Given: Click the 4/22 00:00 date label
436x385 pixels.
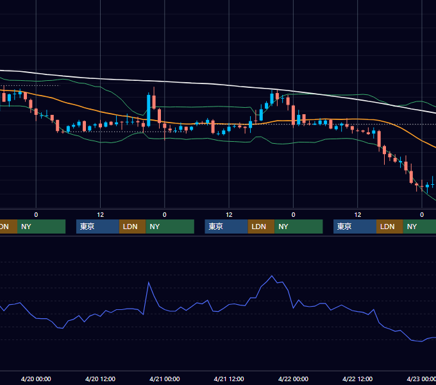Looking at the screenshot, I should [294, 379].
